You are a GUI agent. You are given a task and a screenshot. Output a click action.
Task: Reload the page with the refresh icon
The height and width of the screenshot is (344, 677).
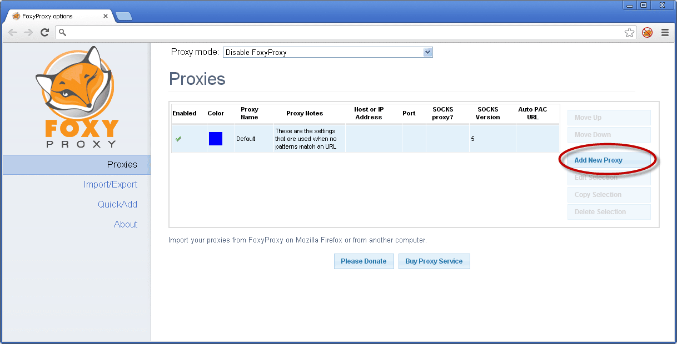coord(45,33)
